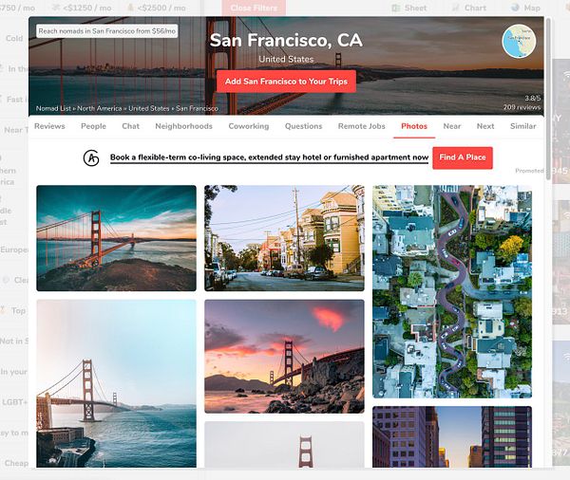Click Add San Francisco to Your Trips
570x480 pixels.
pos(286,82)
